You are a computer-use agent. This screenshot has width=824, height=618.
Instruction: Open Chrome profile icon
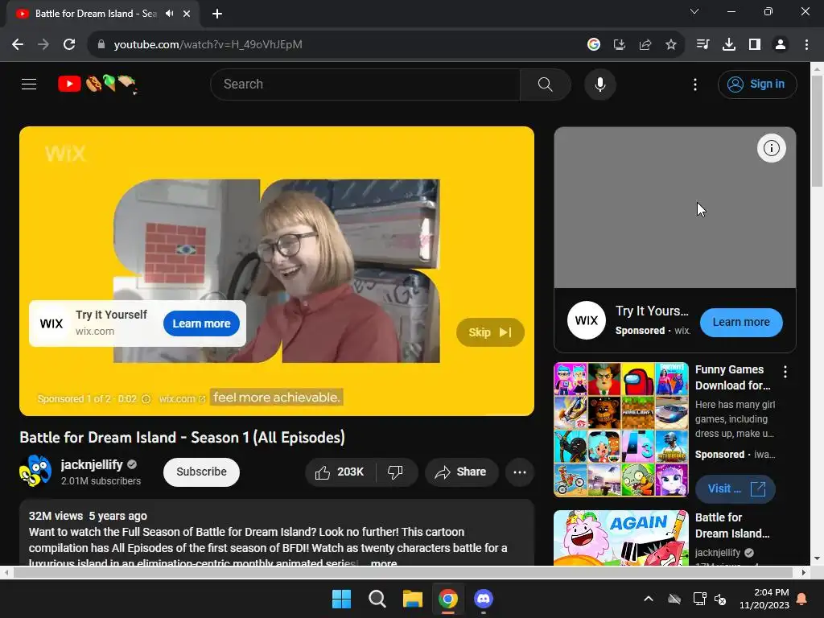click(781, 45)
